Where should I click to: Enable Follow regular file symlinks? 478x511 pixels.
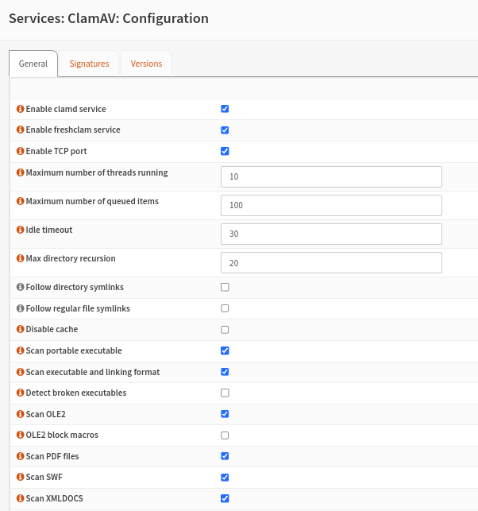click(225, 308)
